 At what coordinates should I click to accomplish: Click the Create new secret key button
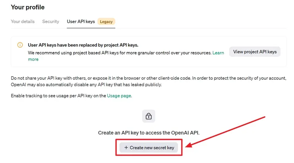pyautogui.click(x=149, y=148)
